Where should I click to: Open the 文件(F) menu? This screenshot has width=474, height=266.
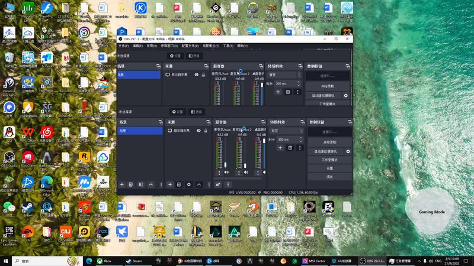(x=123, y=46)
